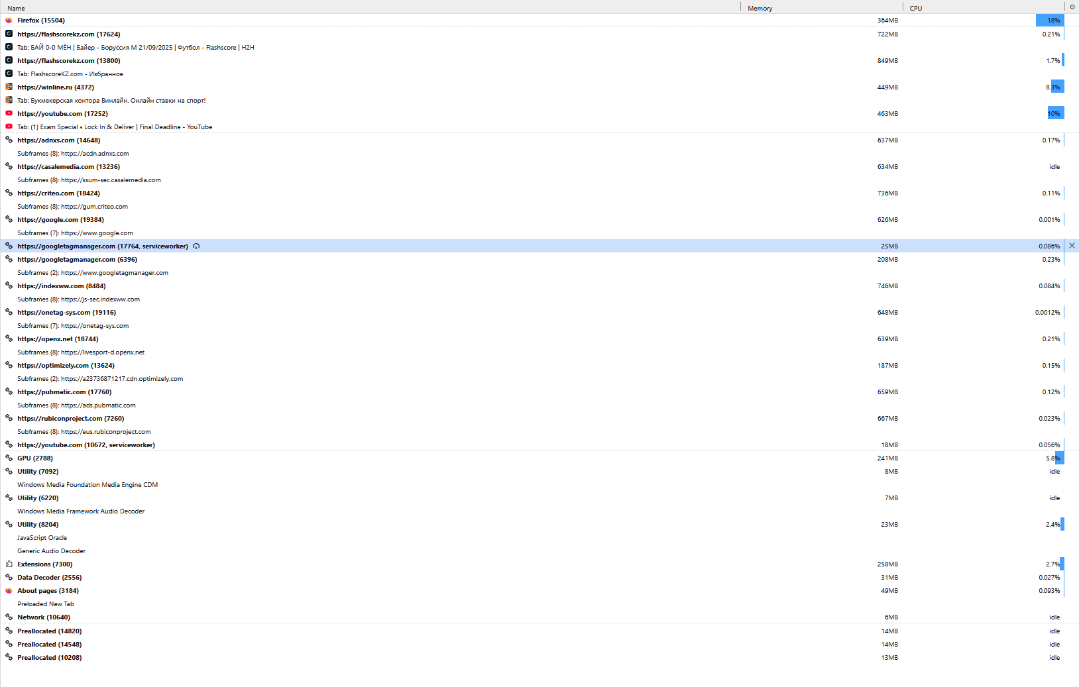Click the process icon beside Network (10640)
Image resolution: width=1079 pixels, height=687 pixels.
point(9,617)
